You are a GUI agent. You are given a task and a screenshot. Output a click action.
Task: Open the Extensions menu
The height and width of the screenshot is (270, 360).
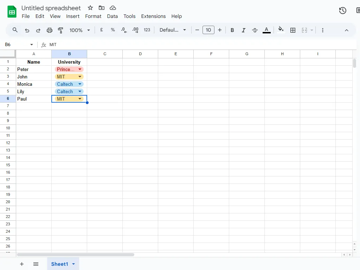click(153, 16)
